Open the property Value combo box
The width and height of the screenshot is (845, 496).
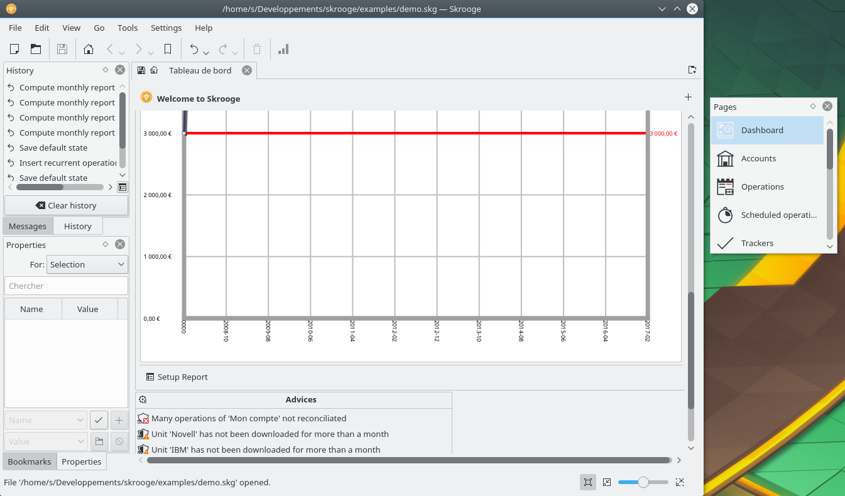pyautogui.click(x=46, y=441)
